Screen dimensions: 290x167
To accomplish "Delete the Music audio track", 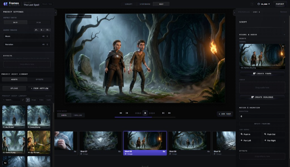I will (47, 36).
